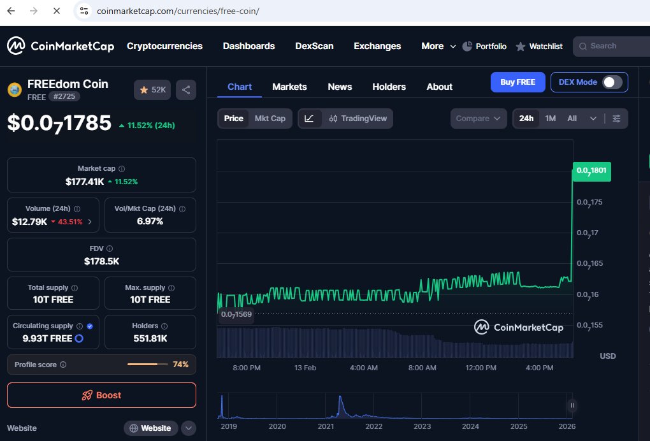The height and width of the screenshot is (441, 650).
Task: Click verified checkmark beside Circulating supply
Action: pos(90,326)
